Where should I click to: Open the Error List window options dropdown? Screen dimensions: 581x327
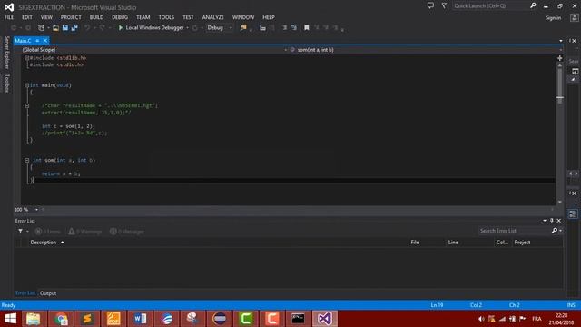click(545, 221)
